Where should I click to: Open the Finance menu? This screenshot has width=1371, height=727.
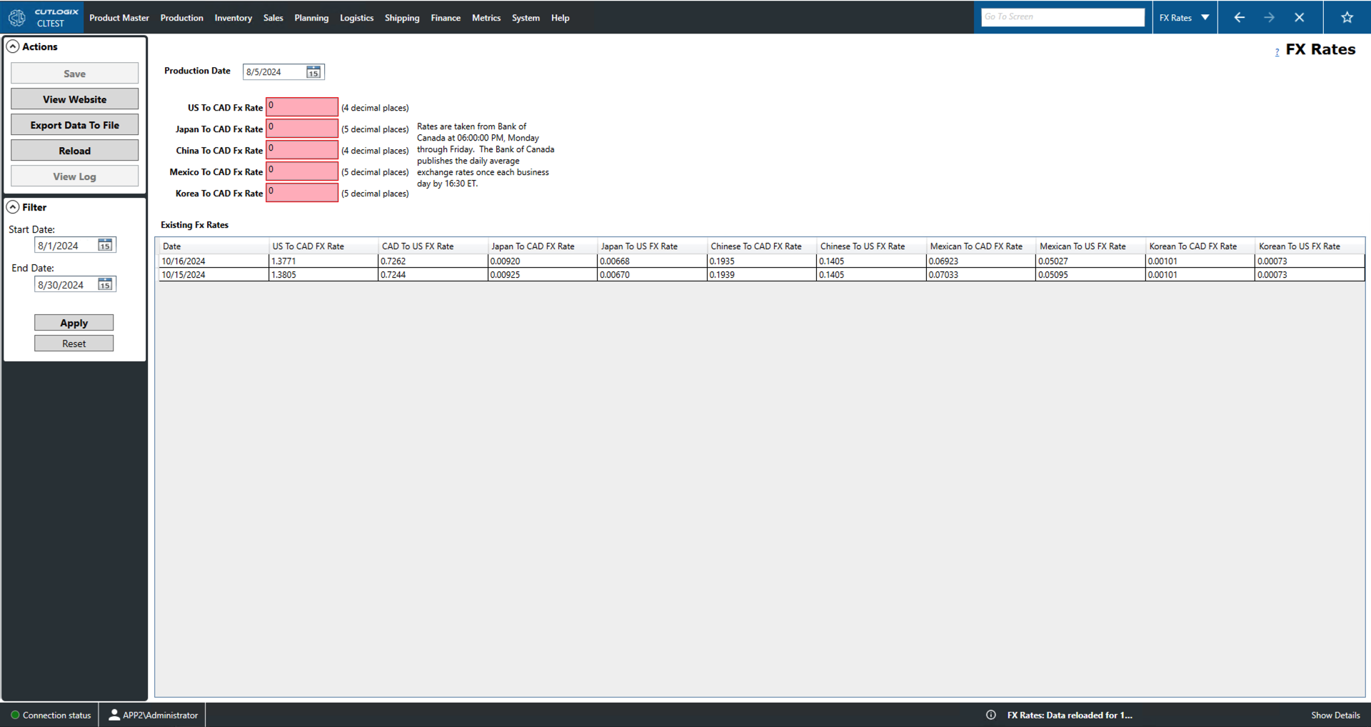(x=446, y=17)
